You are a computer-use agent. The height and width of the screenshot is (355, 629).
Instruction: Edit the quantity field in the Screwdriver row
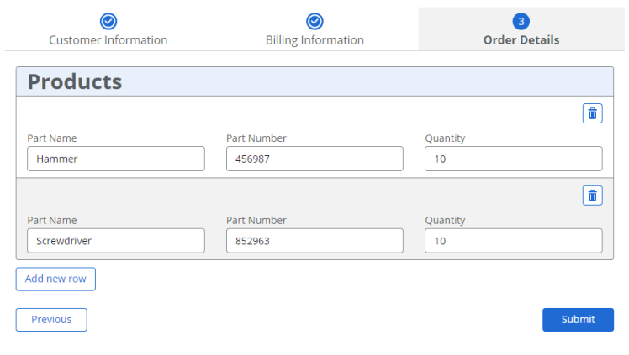pos(513,241)
